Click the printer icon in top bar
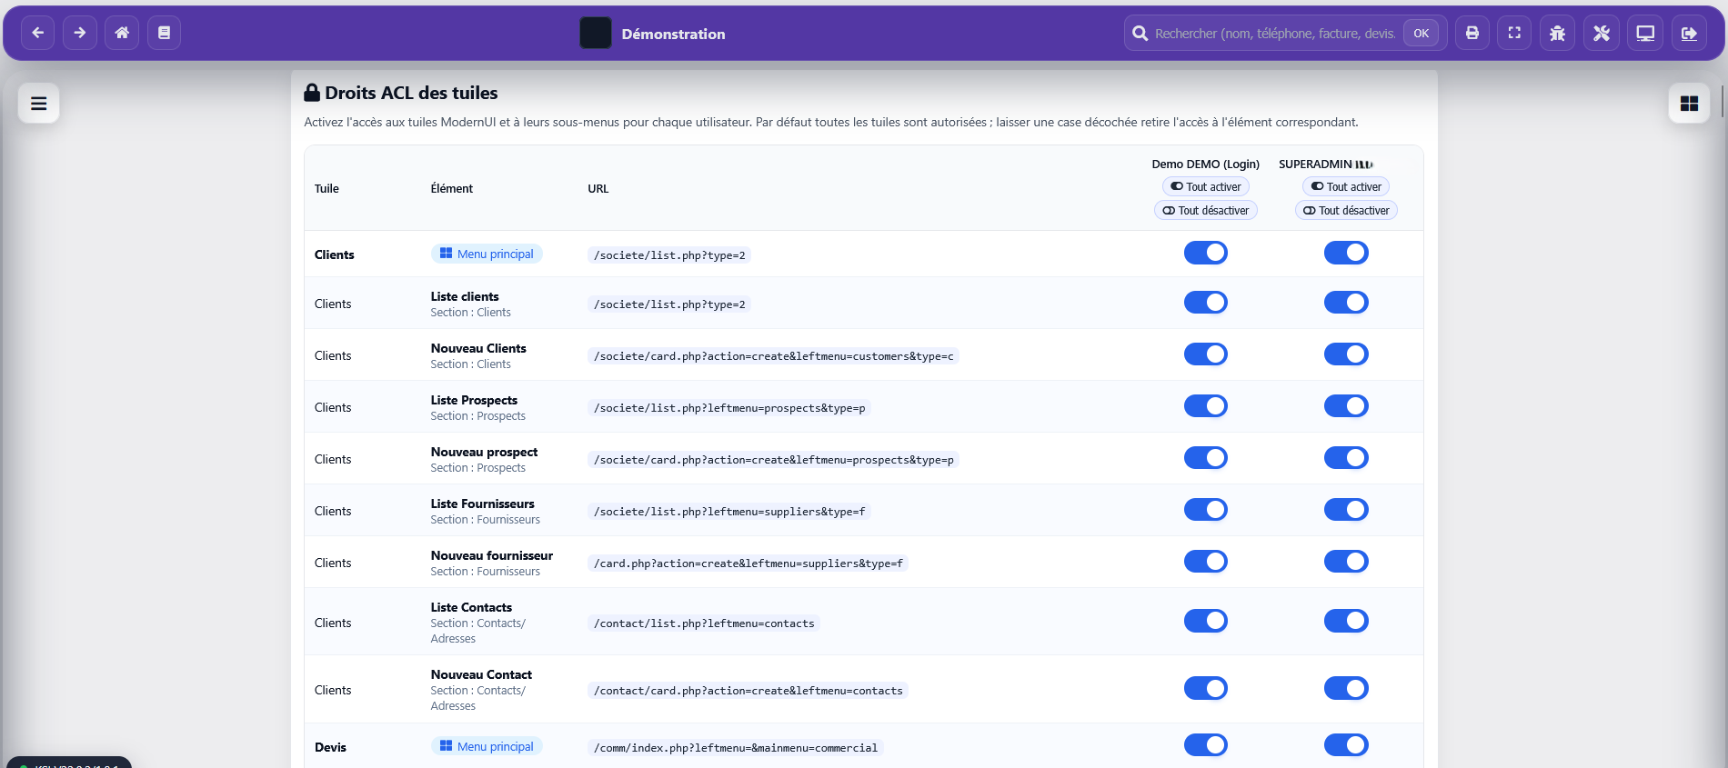The image size is (1728, 768). (x=1472, y=34)
